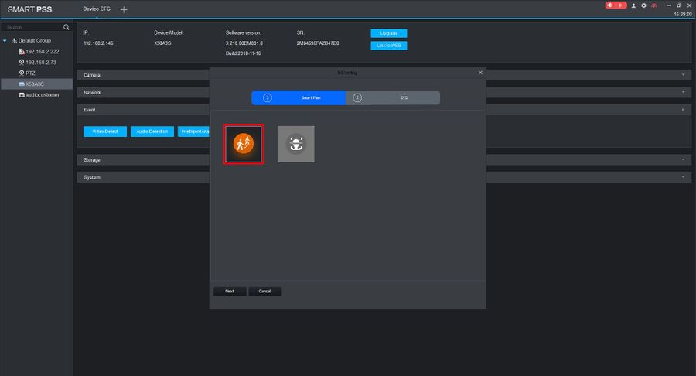696x376 pixels.
Task: Click the user account icon
Action: (x=633, y=5)
